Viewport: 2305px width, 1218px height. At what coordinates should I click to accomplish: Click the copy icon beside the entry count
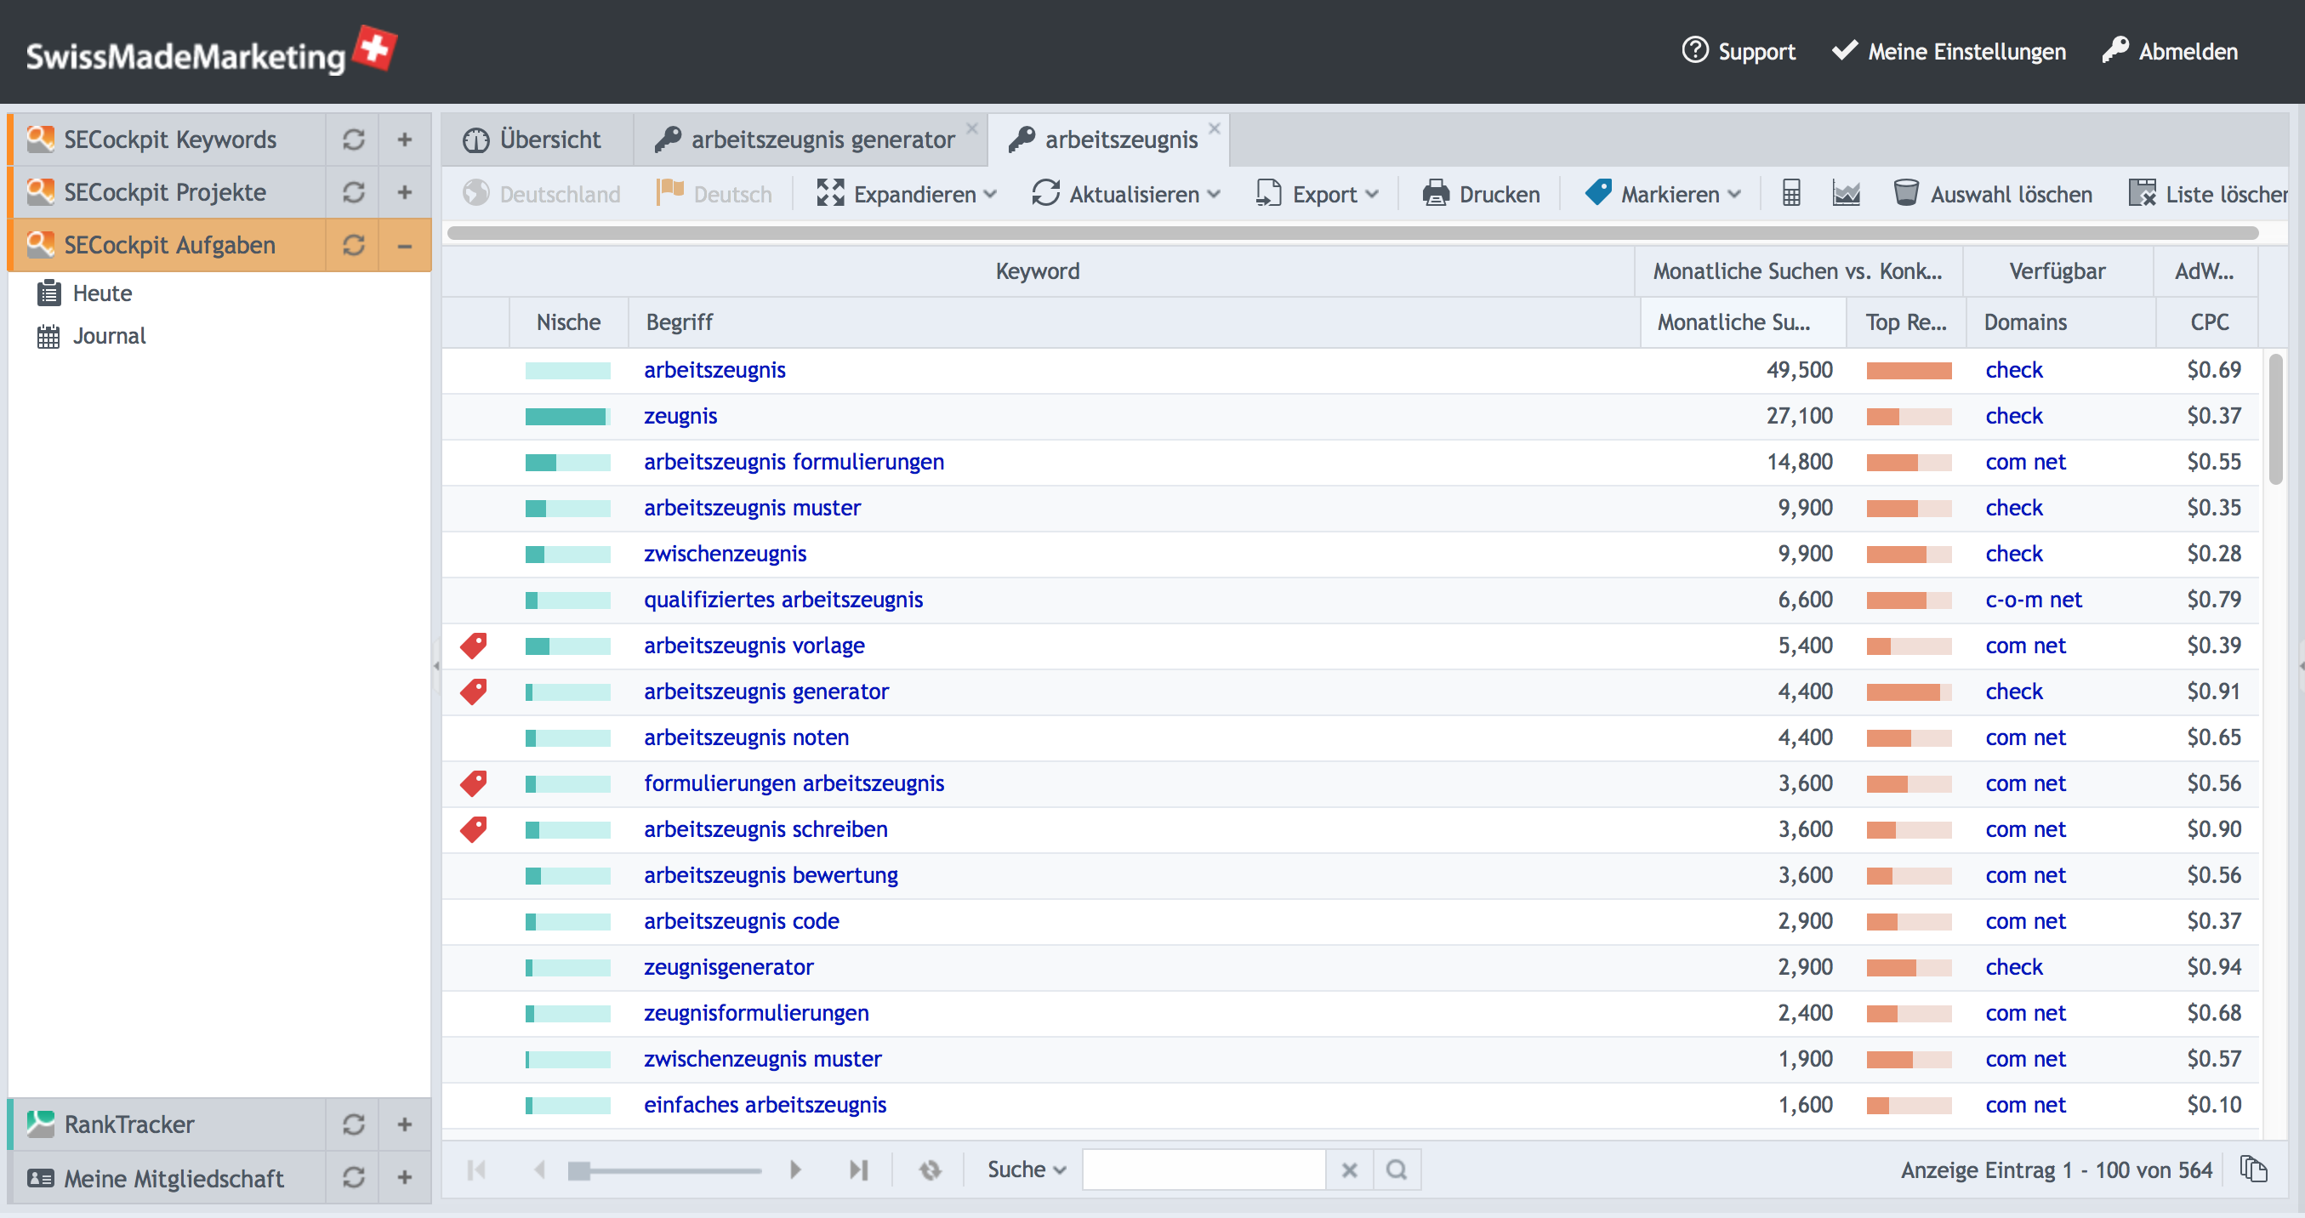tap(2253, 1169)
